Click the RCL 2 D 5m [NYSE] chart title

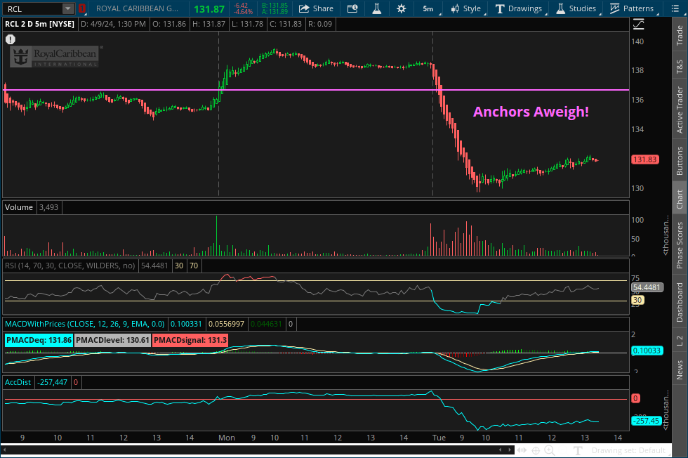click(x=39, y=24)
